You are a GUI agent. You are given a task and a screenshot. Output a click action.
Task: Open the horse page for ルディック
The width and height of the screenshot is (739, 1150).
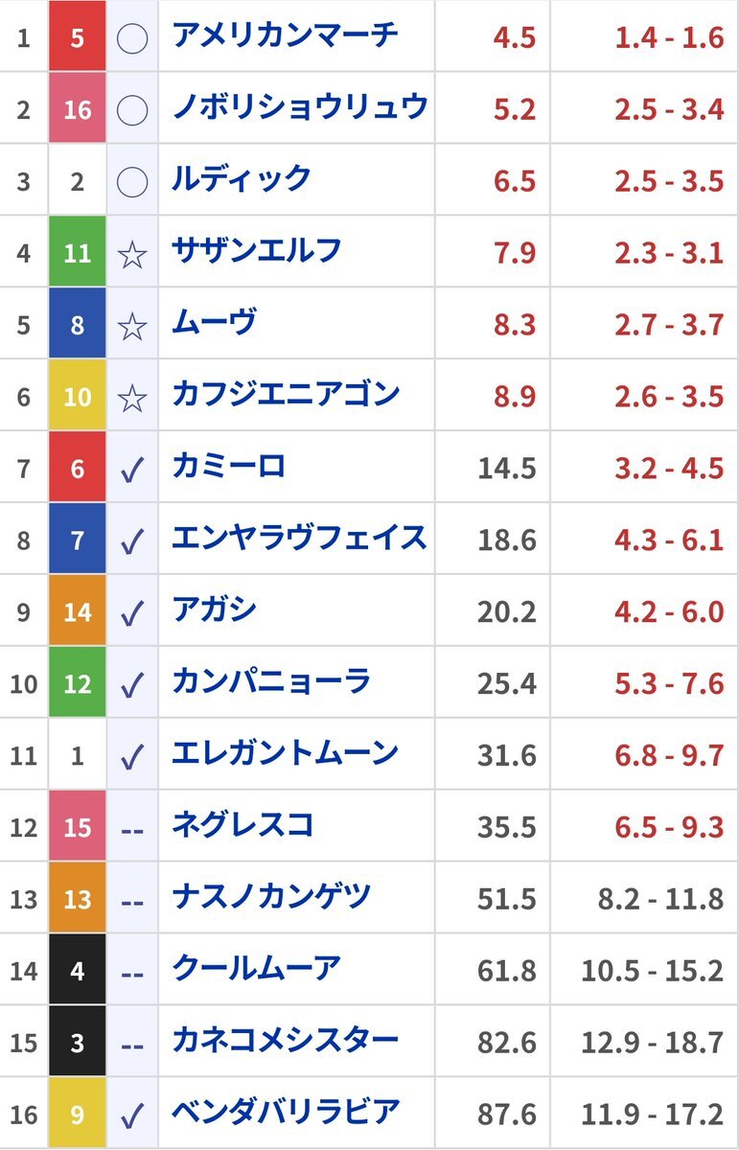tap(242, 179)
